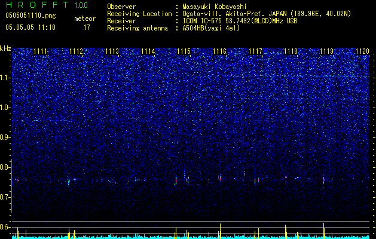The height and width of the screenshot is (239, 376).
Task: Click the 1113 time marker
Action: [x=112, y=51]
